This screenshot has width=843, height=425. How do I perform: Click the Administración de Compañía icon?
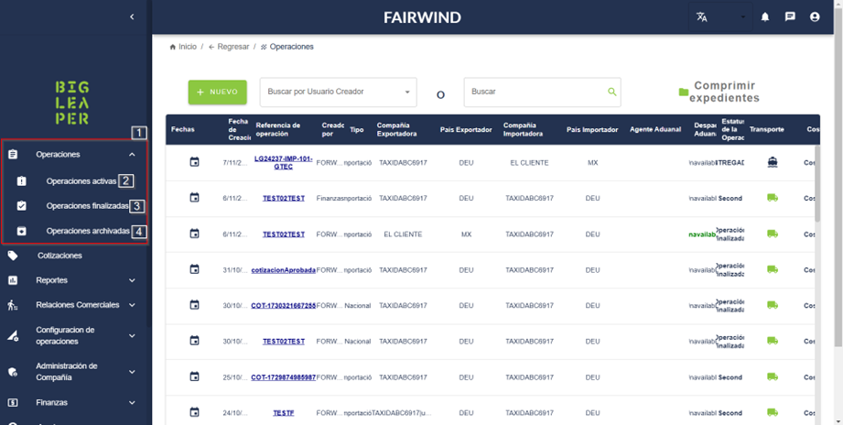pos(13,372)
